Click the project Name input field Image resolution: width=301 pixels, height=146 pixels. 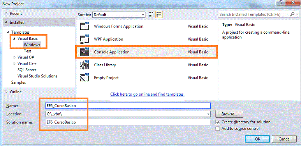pyautogui.click(x=128, y=106)
